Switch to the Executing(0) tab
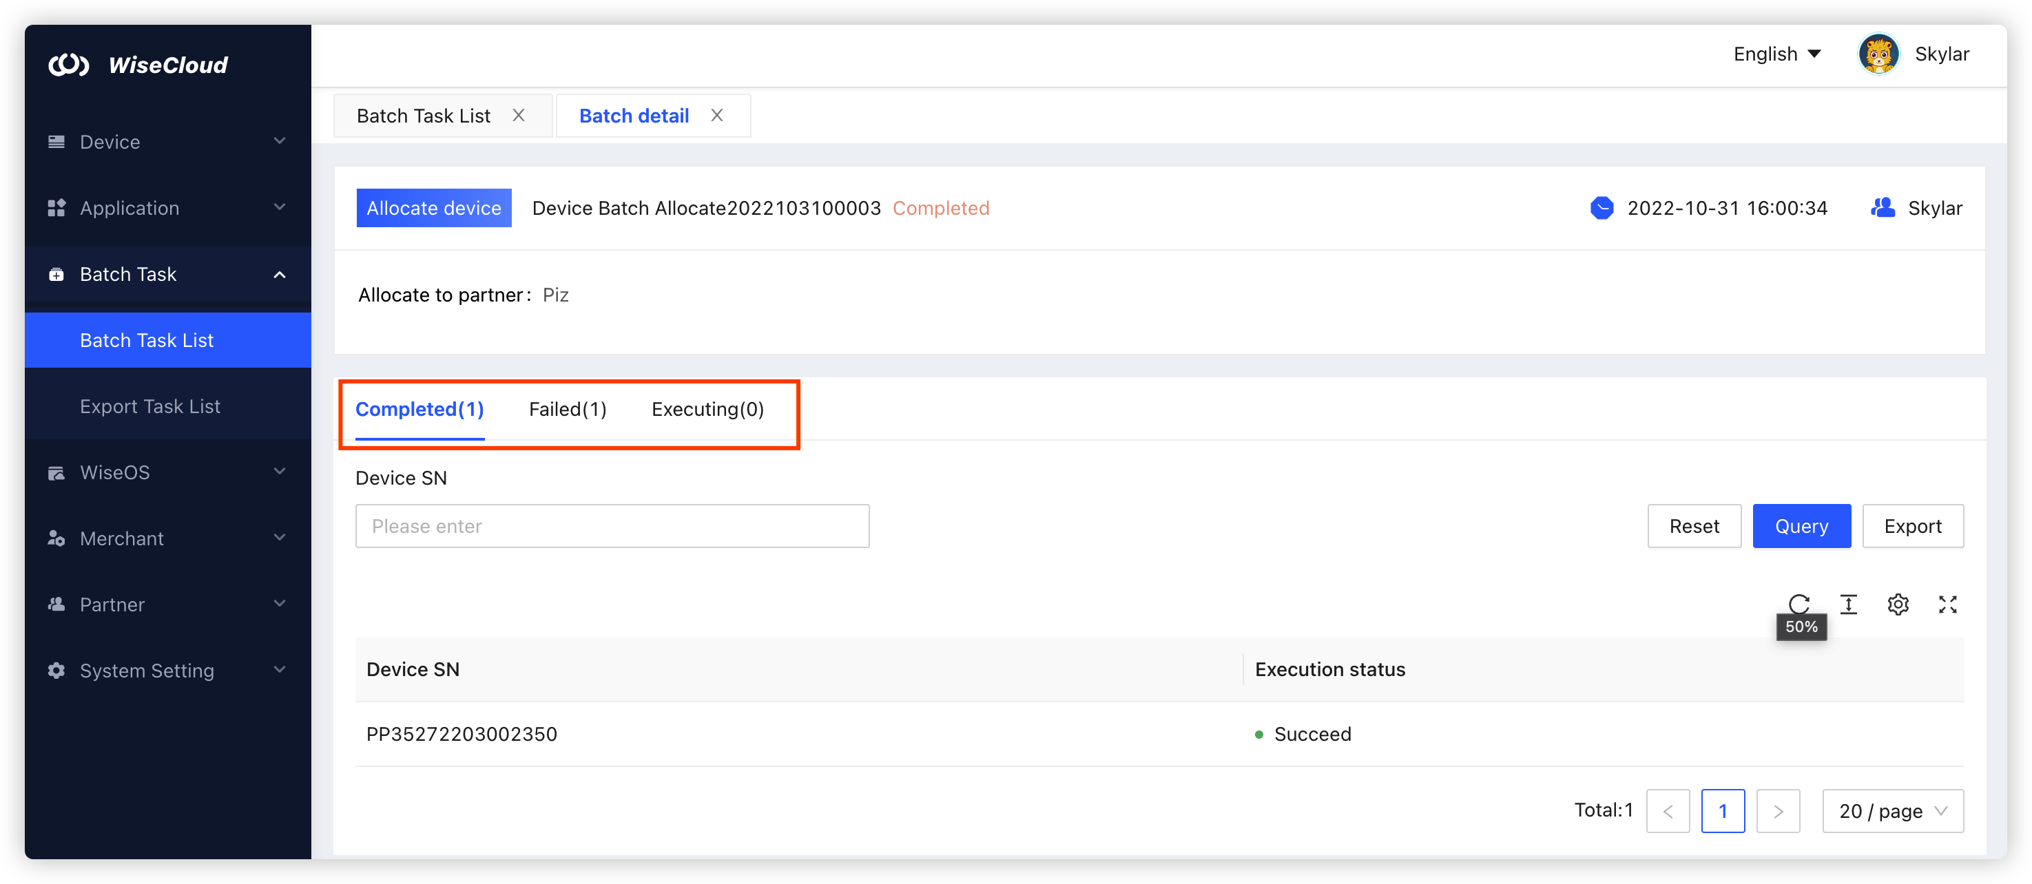The width and height of the screenshot is (2032, 884). coord(707,409)
